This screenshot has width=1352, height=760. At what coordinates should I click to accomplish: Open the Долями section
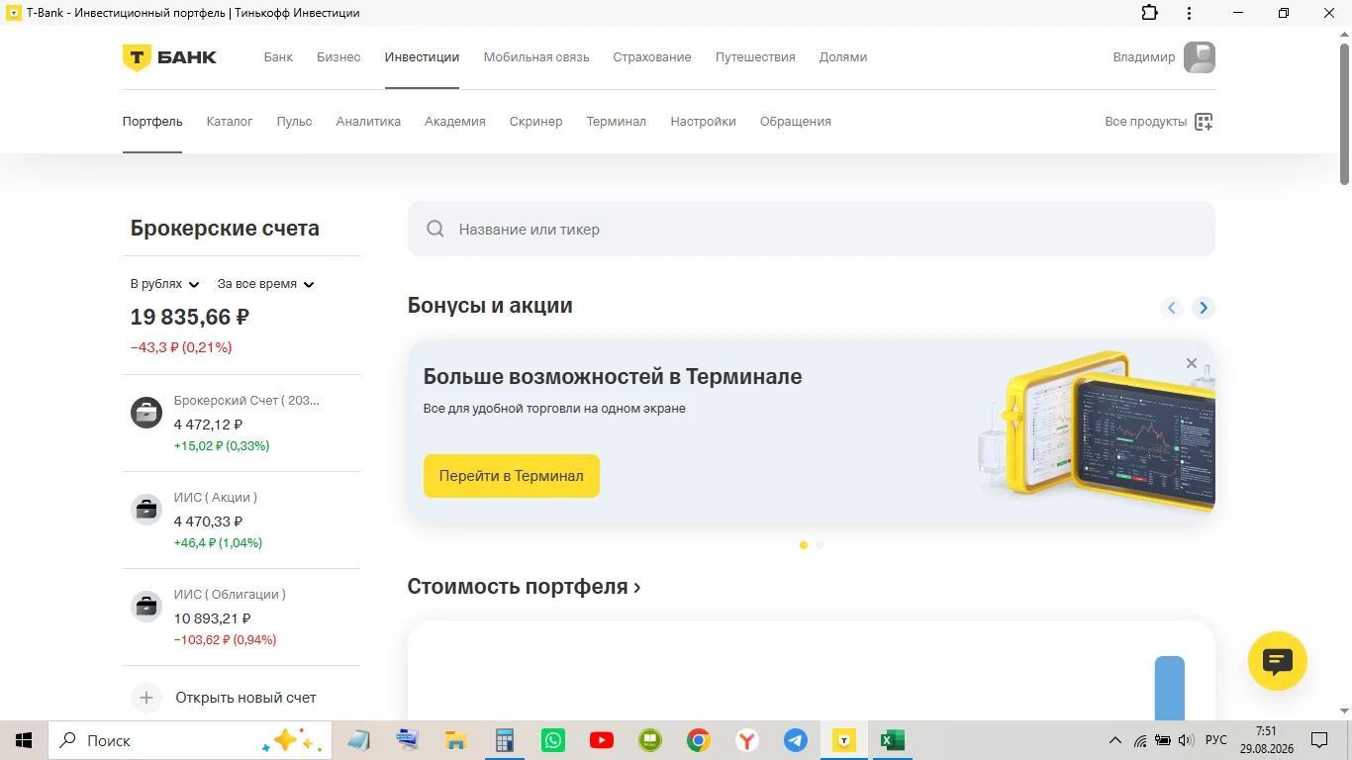[843, 57]
